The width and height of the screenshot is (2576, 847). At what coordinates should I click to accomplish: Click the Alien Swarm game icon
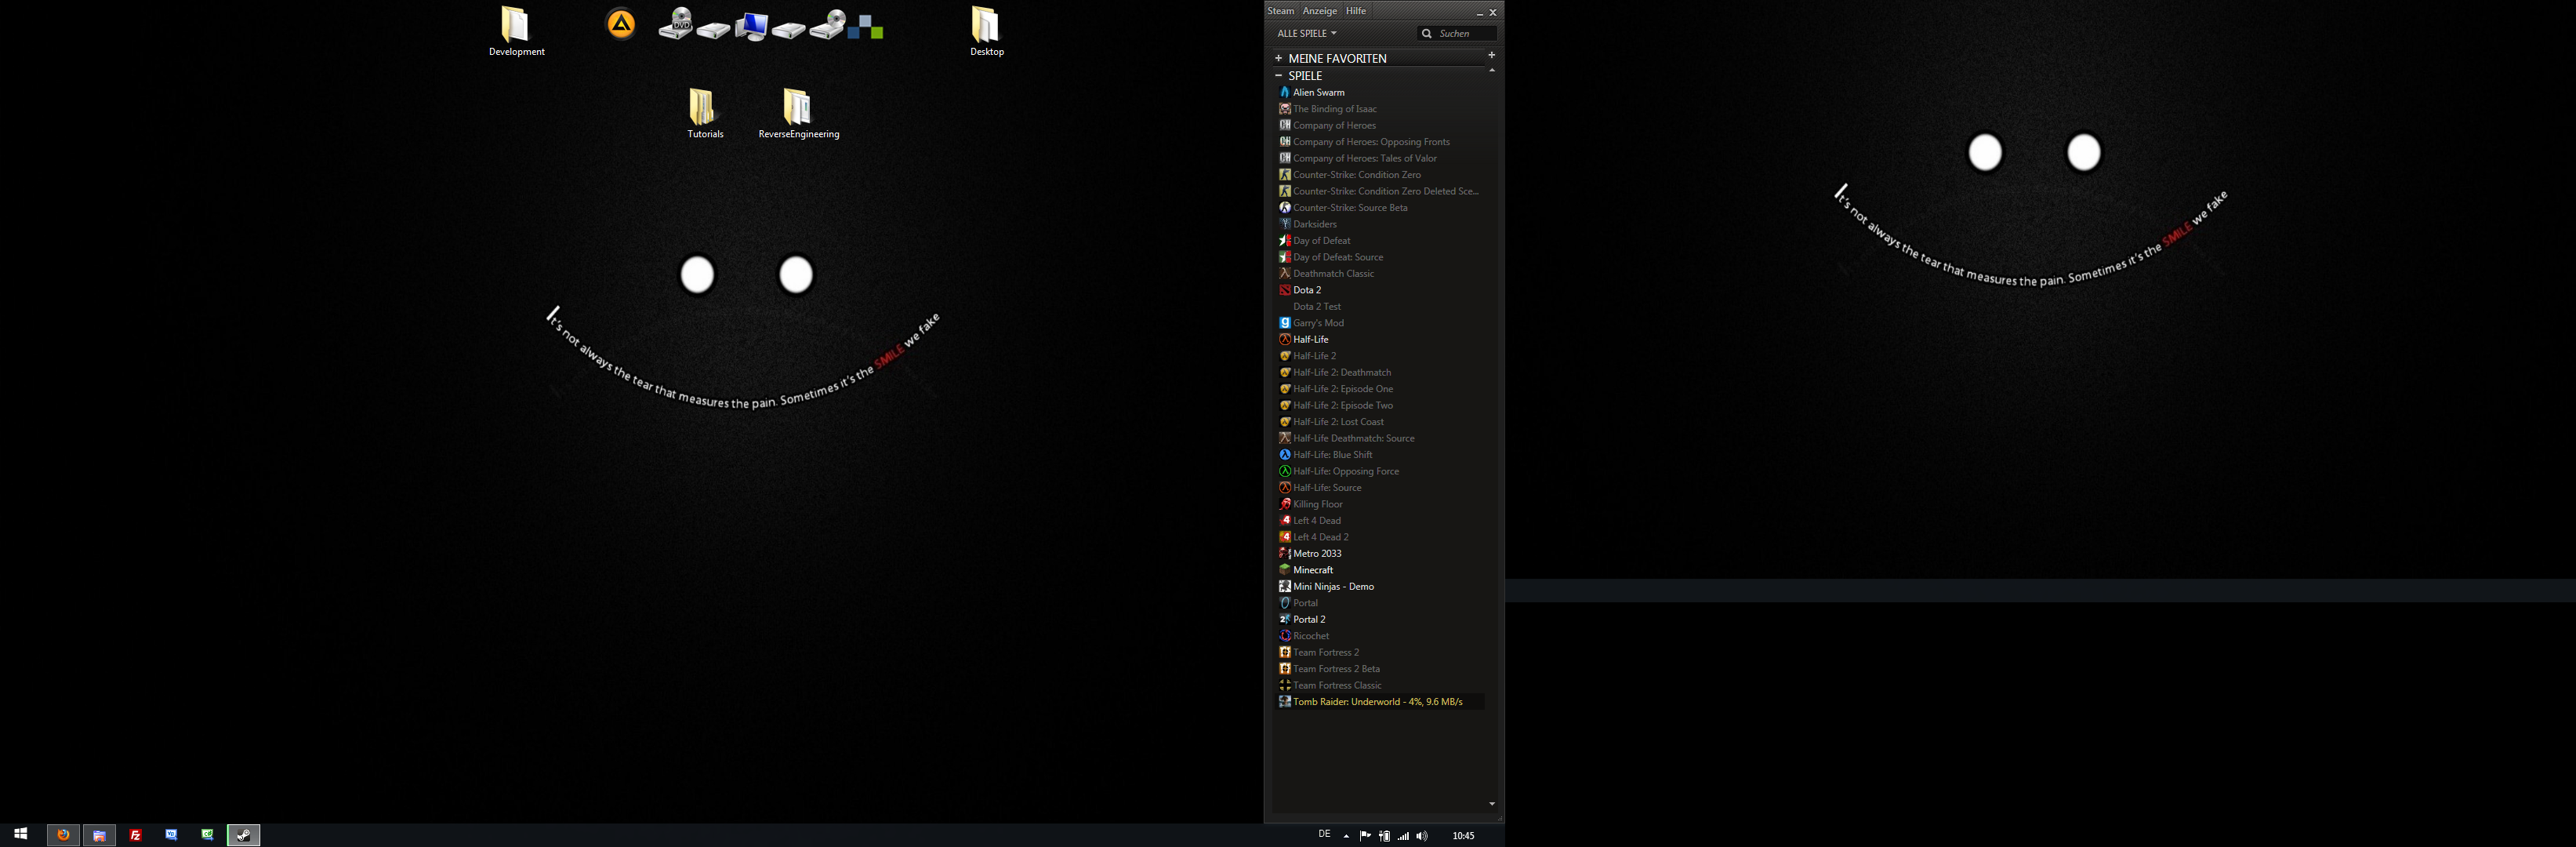click(x=1285, y=92)
